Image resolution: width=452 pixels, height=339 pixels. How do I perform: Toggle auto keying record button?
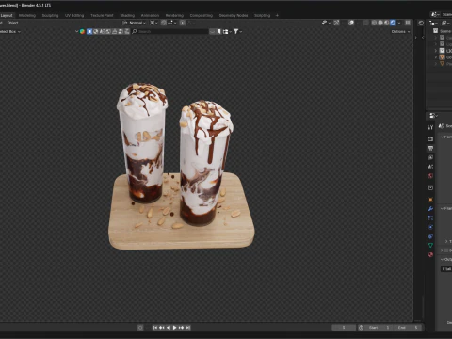tap(140, 328)
